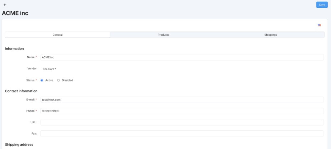Click the Shipping address section heading
The width and height of the screenshot is (331, 149).
(x=19, y=144)
